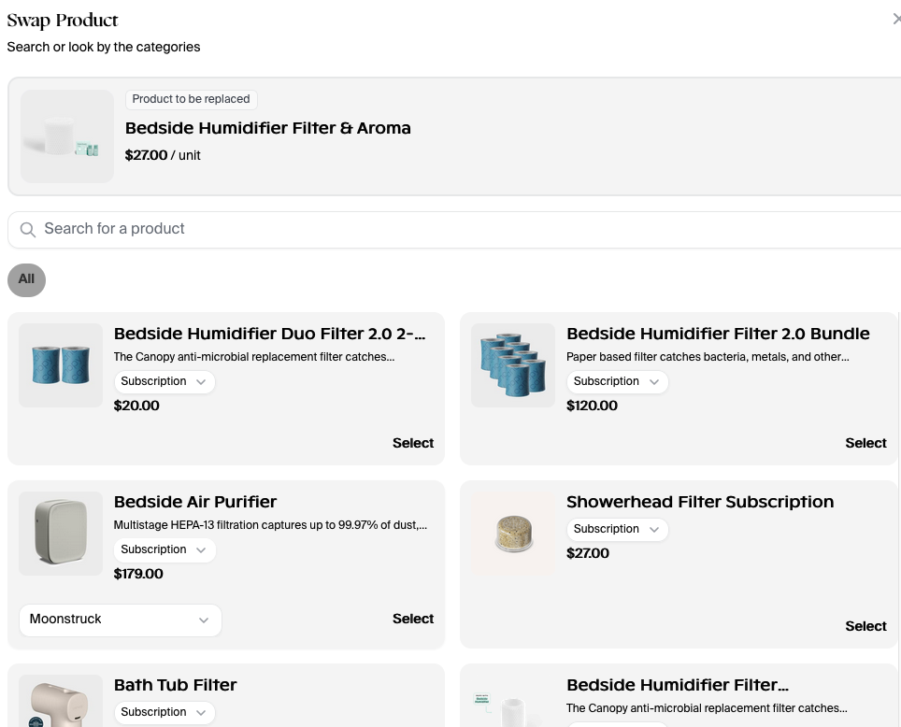Click the Bedside Air Purifier thumbnail
The width and height of the screenshot is (901, 727).
[61, 534]
